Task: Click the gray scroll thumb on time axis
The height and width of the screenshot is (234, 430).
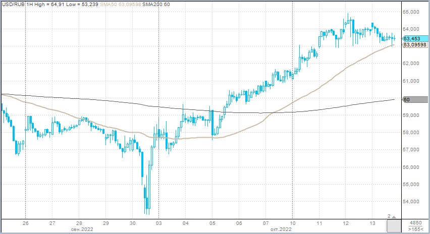Action: pyautogui.click(x=394, y=225)
